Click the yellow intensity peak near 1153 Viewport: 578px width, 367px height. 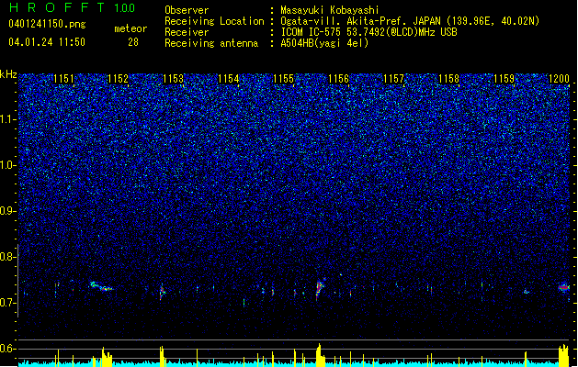162,356
